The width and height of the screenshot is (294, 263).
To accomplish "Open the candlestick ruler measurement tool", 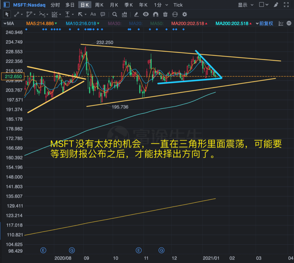I will click(x=124, y=14).
